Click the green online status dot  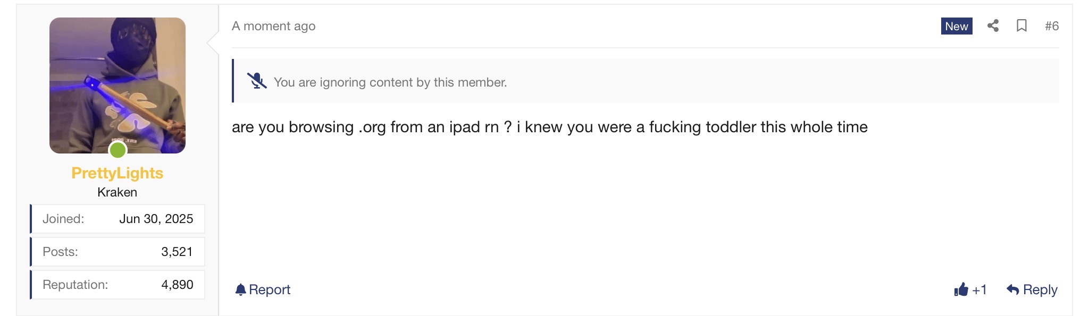tap(118, 150)
